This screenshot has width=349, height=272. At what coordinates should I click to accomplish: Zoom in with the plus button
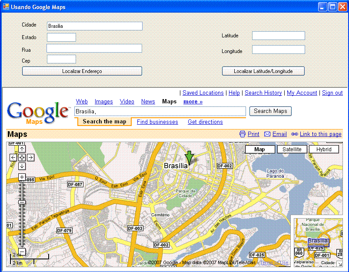22,177
